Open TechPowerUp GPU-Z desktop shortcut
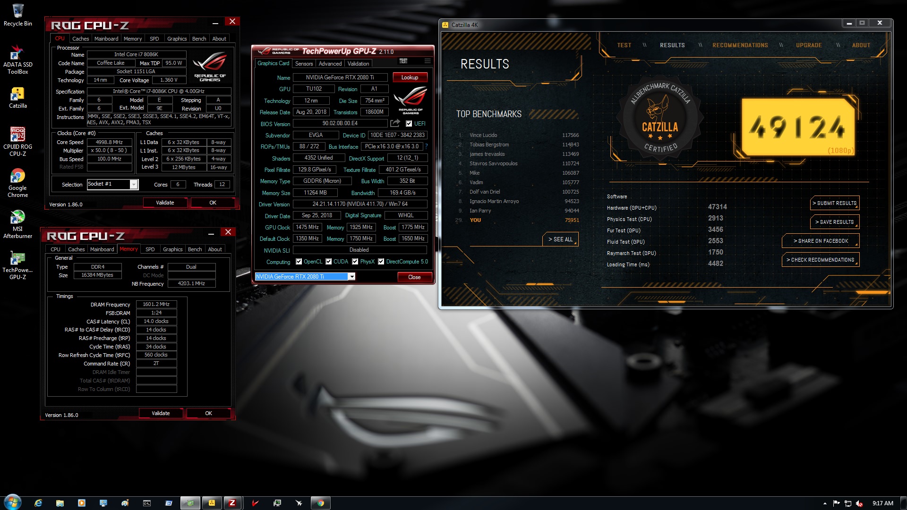 [x=17, y=265]
